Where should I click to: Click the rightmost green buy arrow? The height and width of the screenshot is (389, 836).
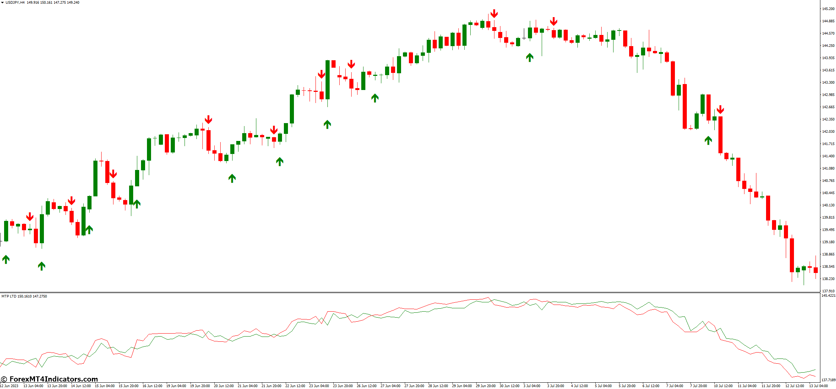[708, 140]
